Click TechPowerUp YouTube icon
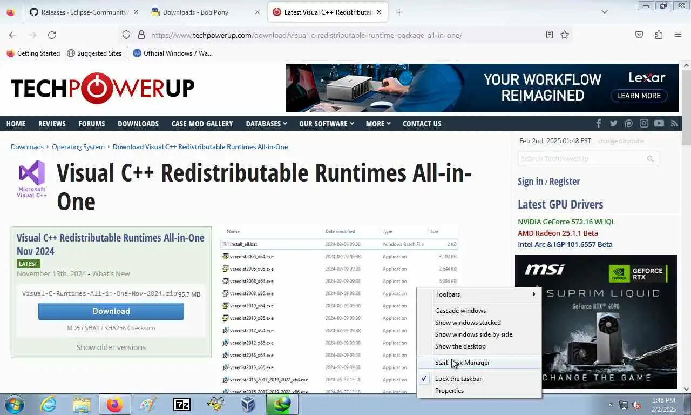This screenshot has height=415, width=691. click(x=659, y=123)
